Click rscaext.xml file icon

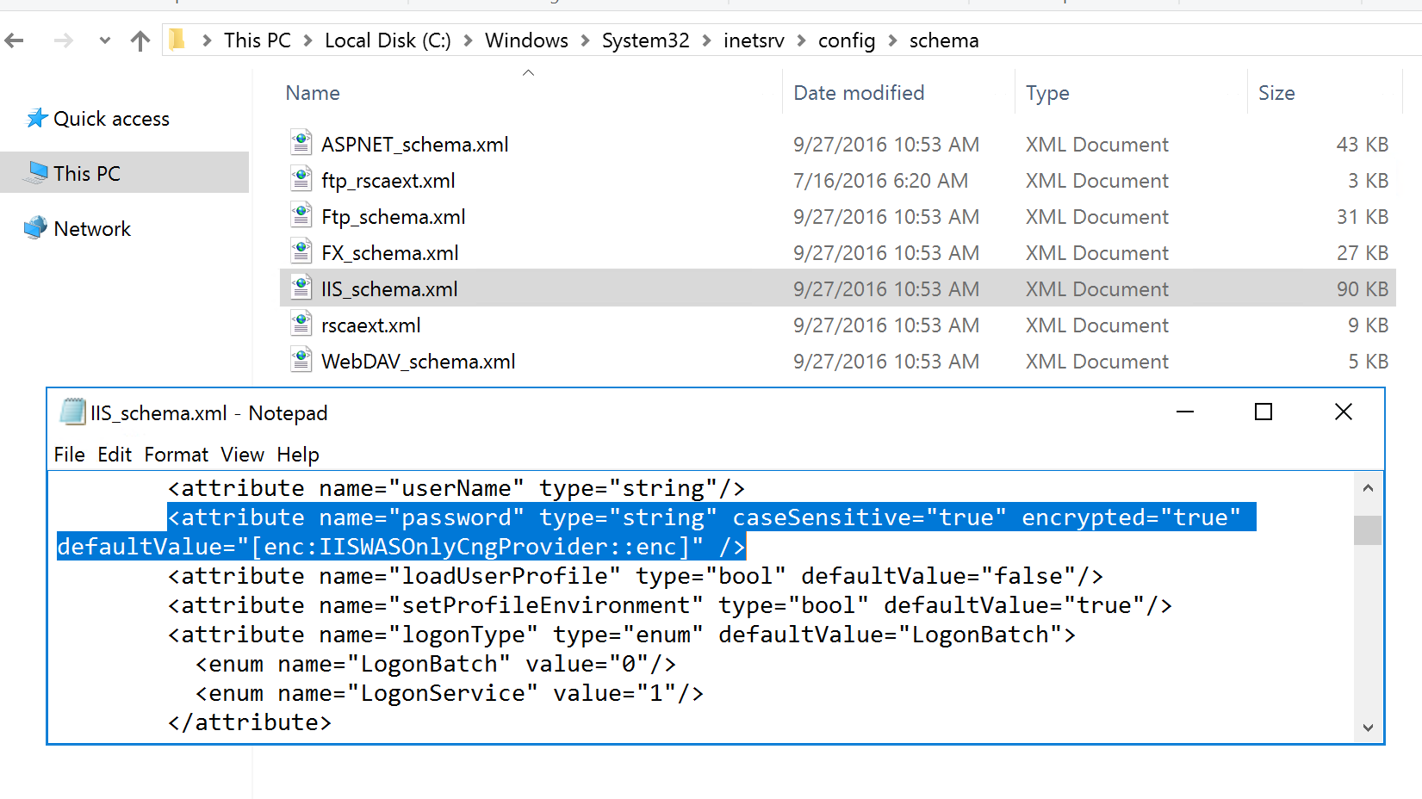(x=301, y=323)
